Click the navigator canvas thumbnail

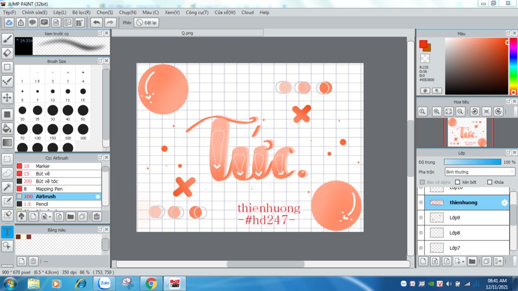click(x=467, y=132)
